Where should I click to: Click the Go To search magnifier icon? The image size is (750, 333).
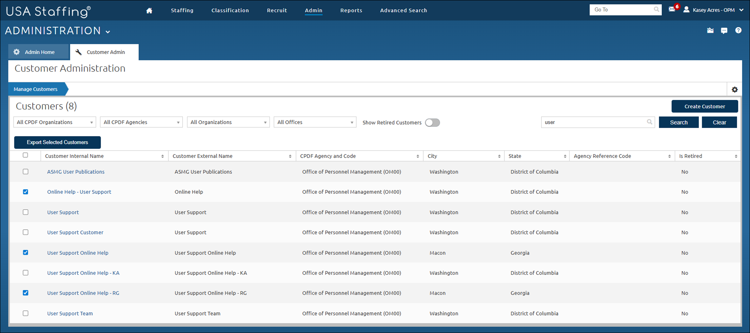(656, 10)
